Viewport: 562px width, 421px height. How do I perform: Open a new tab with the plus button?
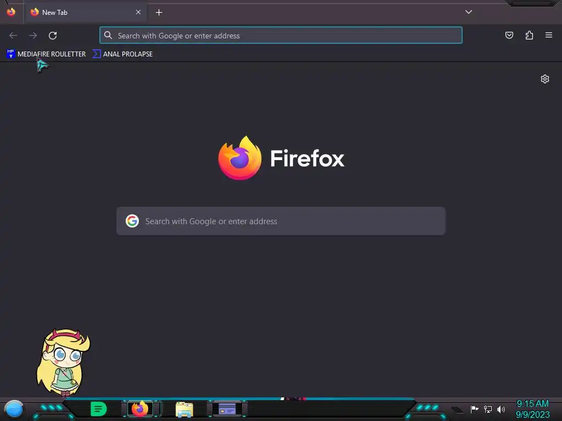(x=159, y=13)
